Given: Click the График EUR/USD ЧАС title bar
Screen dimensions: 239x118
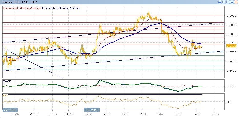Looking at the screenshot, I should pyautogui.click(x=19, y=2).
